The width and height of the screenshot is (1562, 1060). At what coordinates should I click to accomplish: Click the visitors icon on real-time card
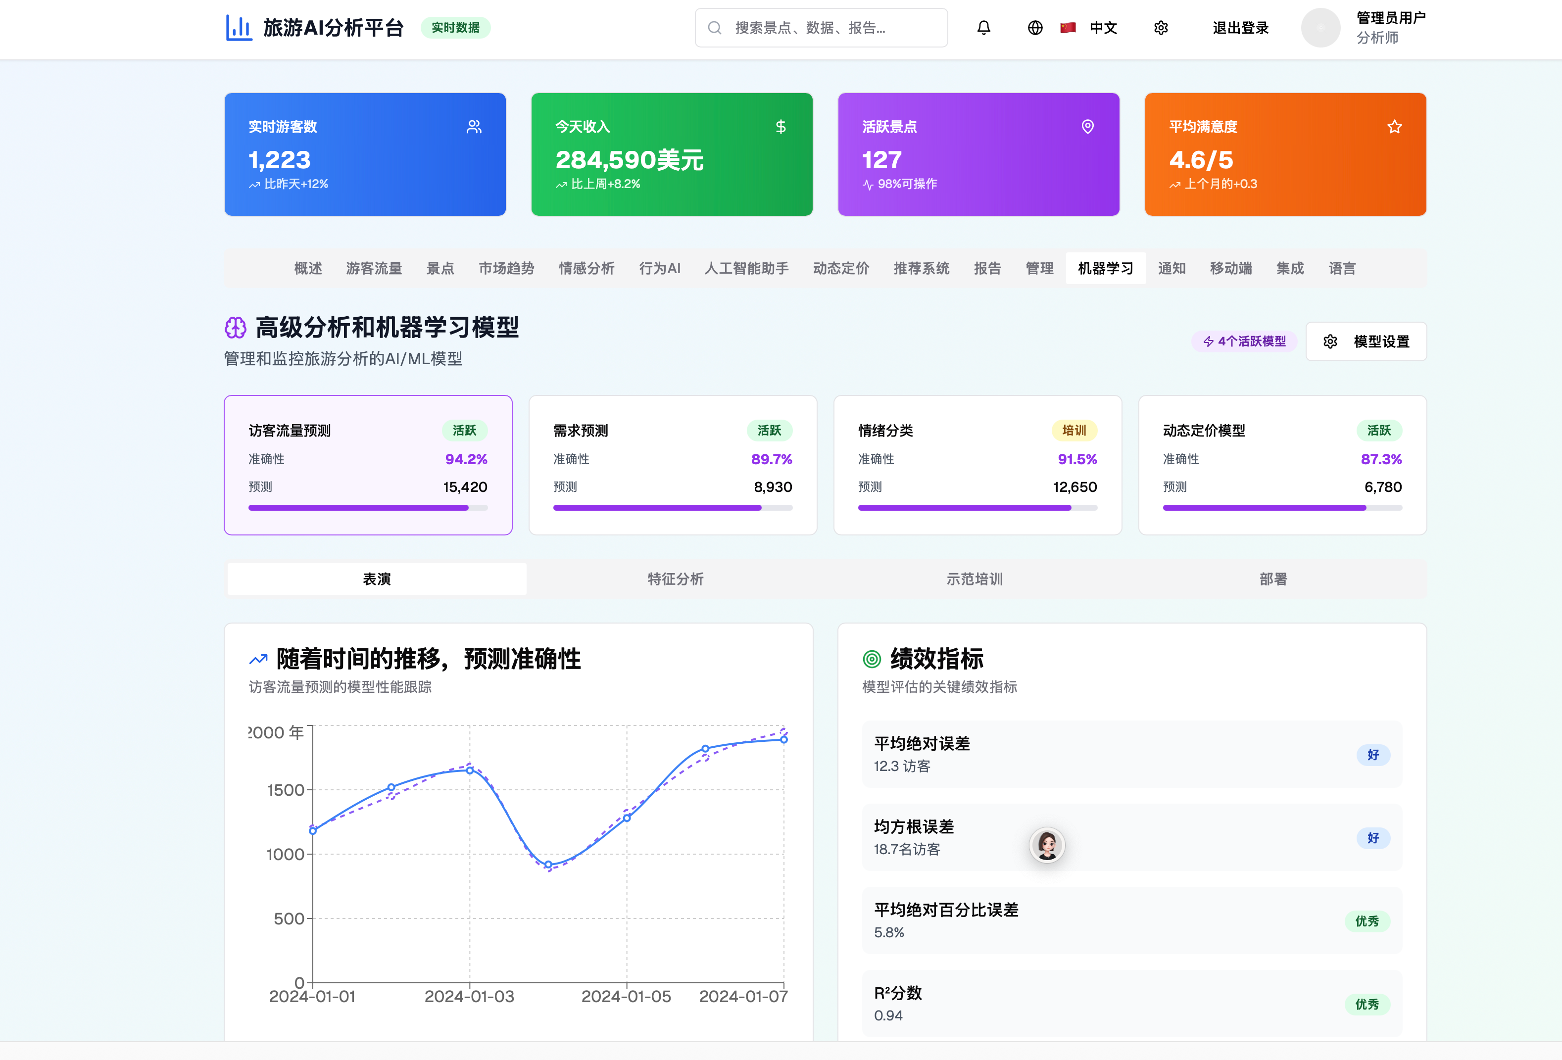[x=474, y=126]
